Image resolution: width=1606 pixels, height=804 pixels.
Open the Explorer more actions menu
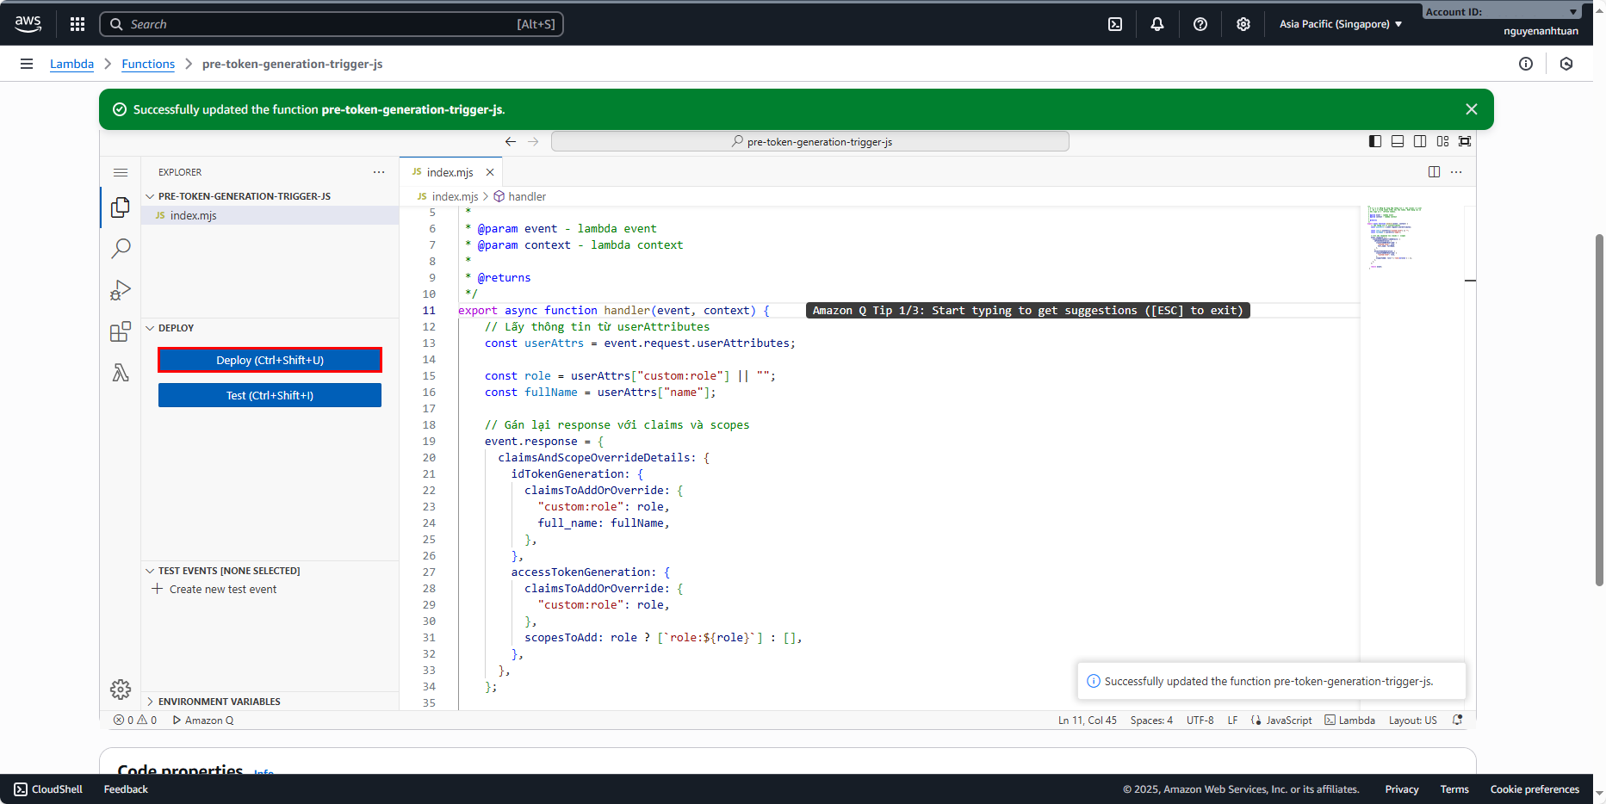pos(379,172)
